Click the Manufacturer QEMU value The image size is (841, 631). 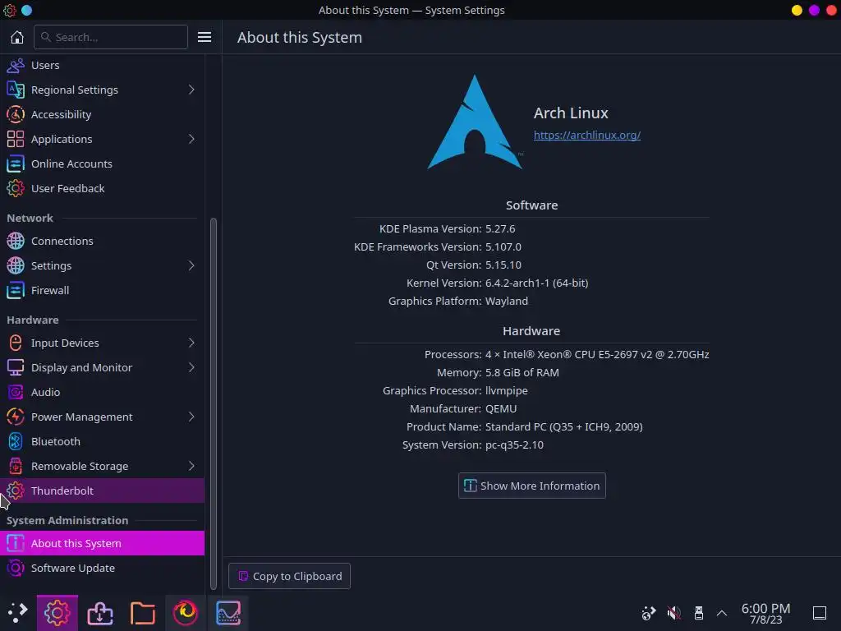[501, 409]
